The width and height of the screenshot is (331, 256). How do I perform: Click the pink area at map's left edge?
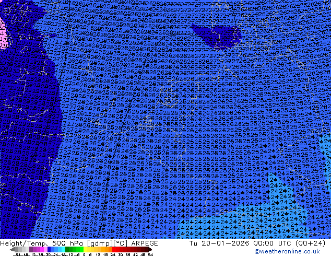pos(3,35)
